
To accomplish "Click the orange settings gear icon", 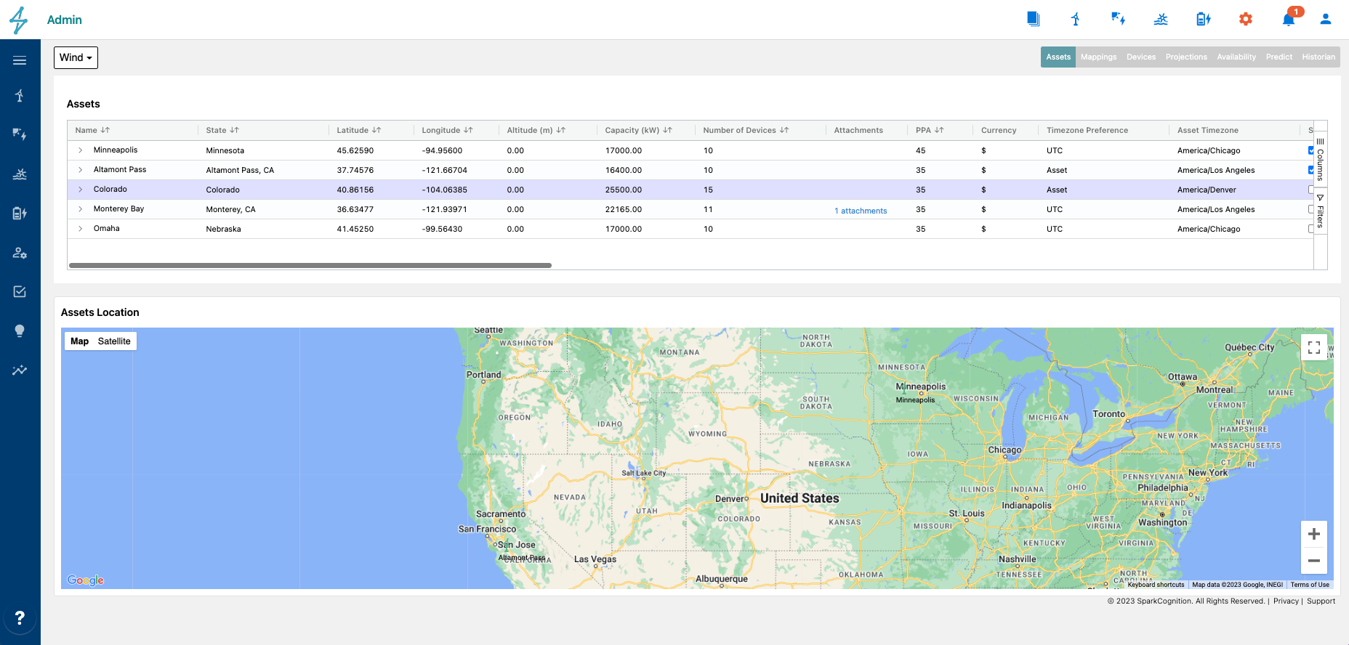I will coord(1246,20).
